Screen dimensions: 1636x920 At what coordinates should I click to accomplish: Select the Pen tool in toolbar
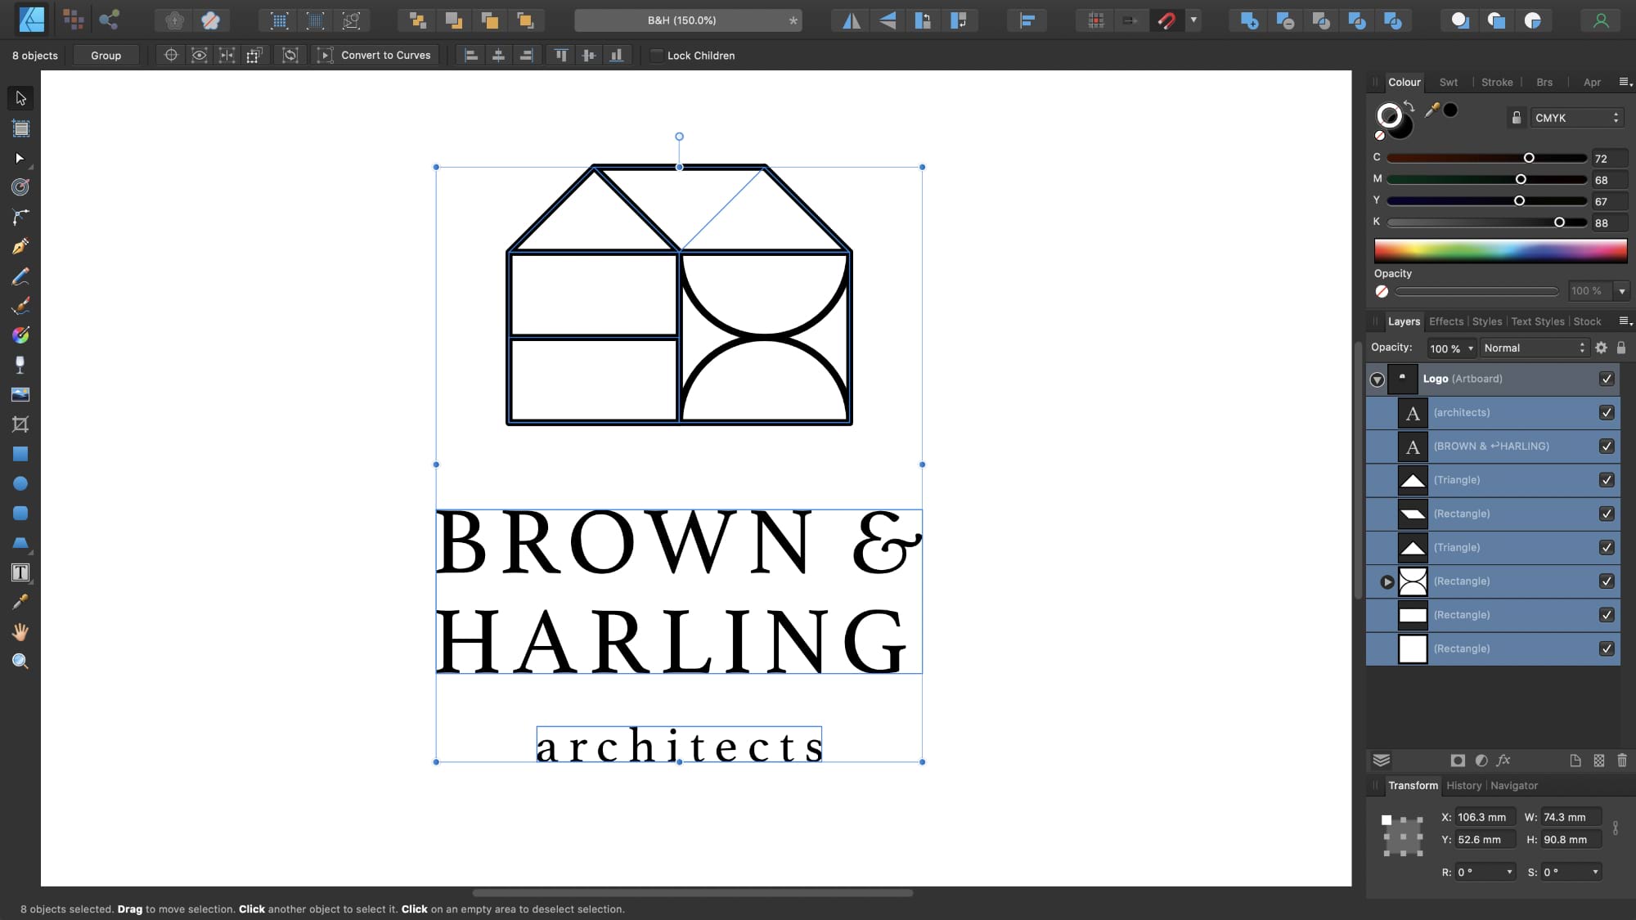pos(20,246)
